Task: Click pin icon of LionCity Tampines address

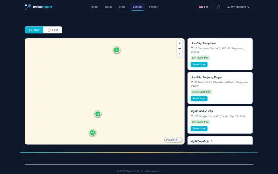Action: tap(192, 48)
